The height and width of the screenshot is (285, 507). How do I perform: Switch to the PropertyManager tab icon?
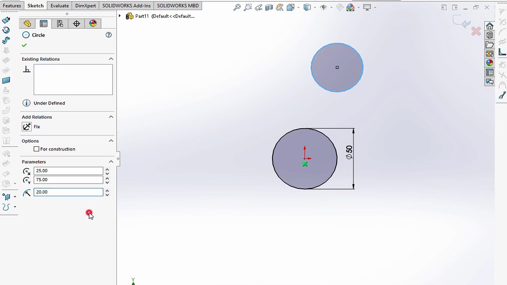pos(44,24)
